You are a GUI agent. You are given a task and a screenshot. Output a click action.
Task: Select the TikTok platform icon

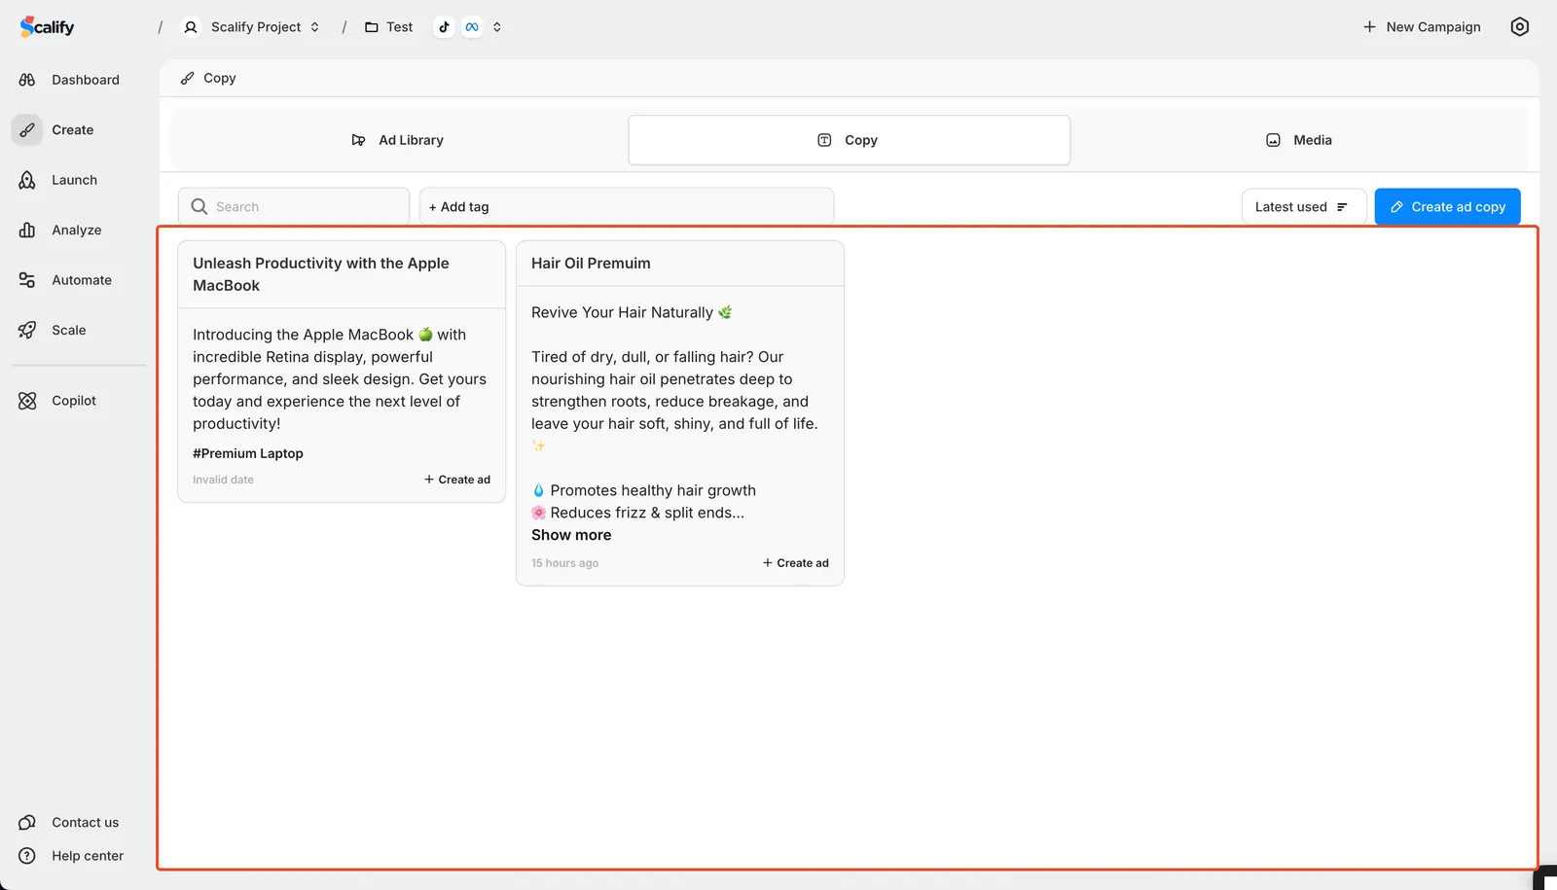tap(444, 27)
